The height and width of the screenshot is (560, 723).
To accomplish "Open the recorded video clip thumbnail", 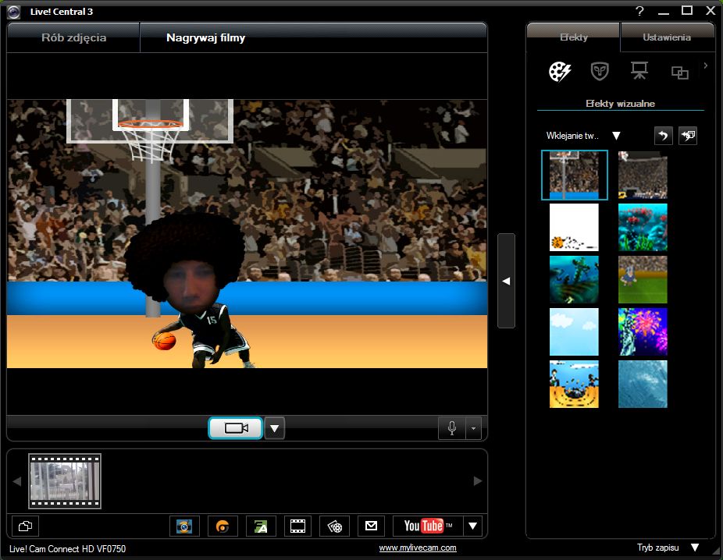I will click(65, 480).
